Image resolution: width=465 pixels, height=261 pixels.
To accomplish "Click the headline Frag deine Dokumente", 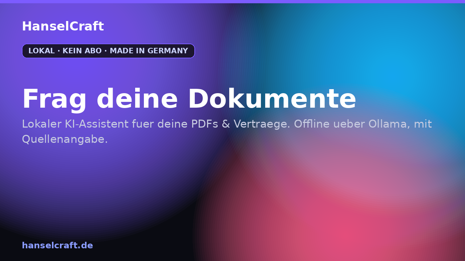I will click(x=189, y=99).
